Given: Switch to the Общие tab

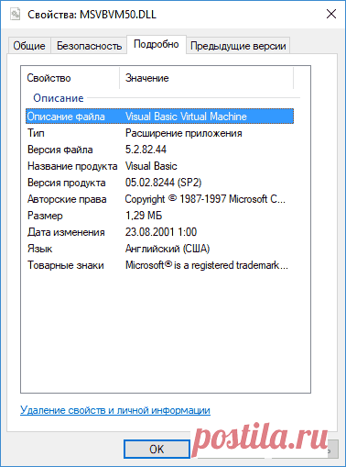Looking at the screenshot, I should (29, 46).
